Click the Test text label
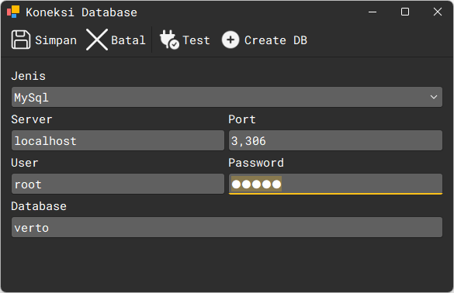Image resolution: width=454 pixels, height=293 pixels. pyautogui.click(x=196, y=40)
